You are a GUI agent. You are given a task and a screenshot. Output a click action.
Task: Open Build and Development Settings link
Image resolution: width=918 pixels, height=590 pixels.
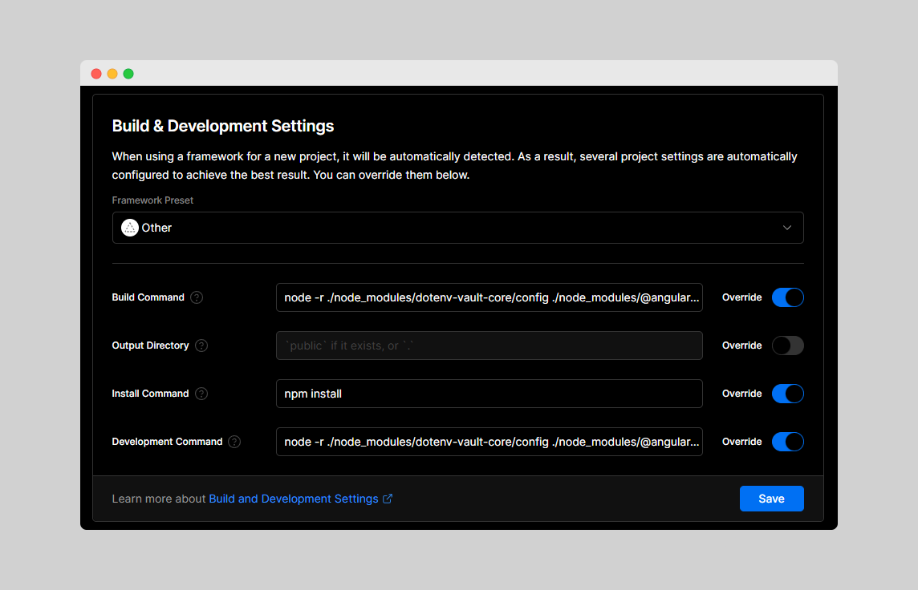294,499
